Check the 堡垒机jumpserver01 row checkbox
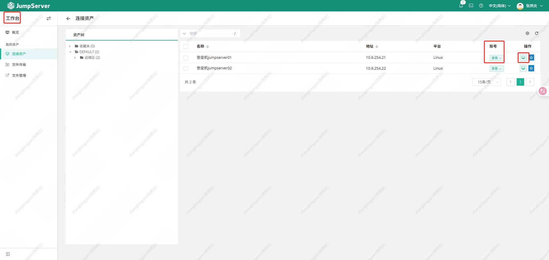The width and height of the screenshot is (549, 260). pyautogui.click(x=186, y=58)
